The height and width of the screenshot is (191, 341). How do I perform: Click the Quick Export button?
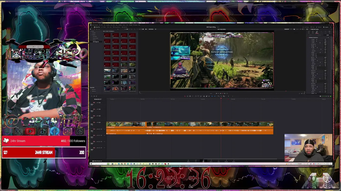coord(306,27)
